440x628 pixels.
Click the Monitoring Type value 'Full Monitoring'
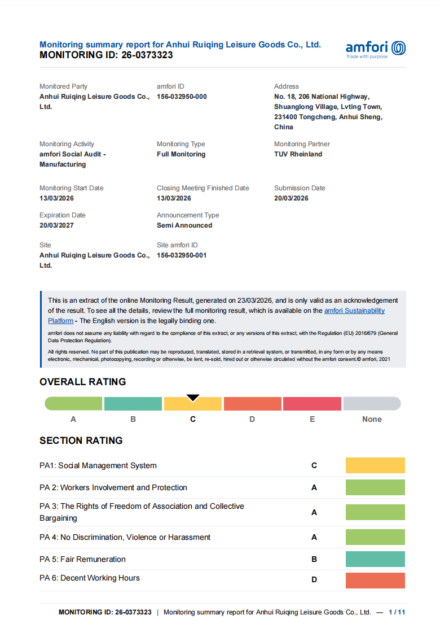pyautogui.click(x=181, y=154)
